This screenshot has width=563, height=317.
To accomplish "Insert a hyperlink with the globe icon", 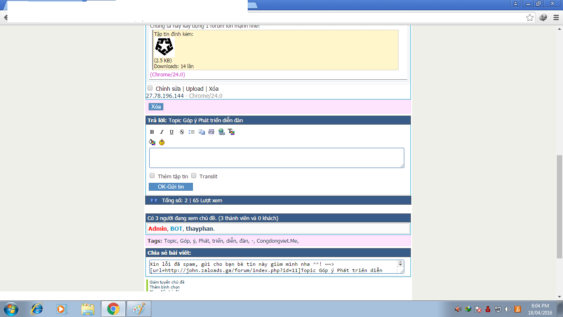I will point(222,132).
